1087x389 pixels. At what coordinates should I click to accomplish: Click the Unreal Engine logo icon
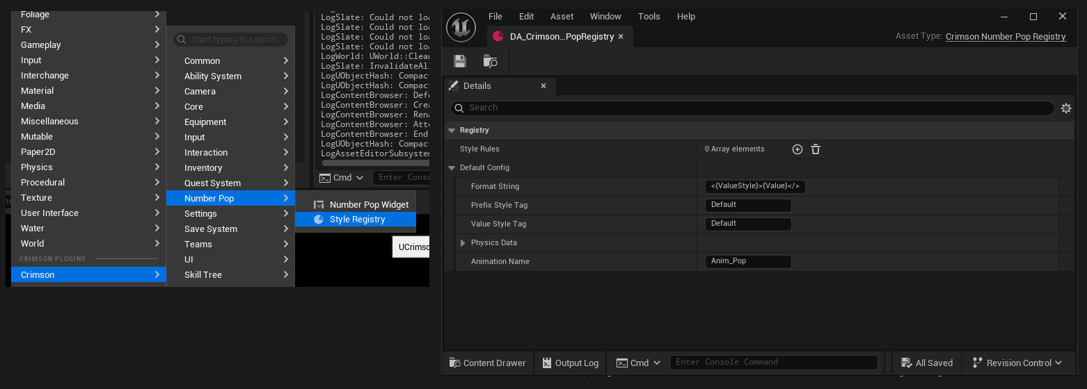click(x=461, y=27)
